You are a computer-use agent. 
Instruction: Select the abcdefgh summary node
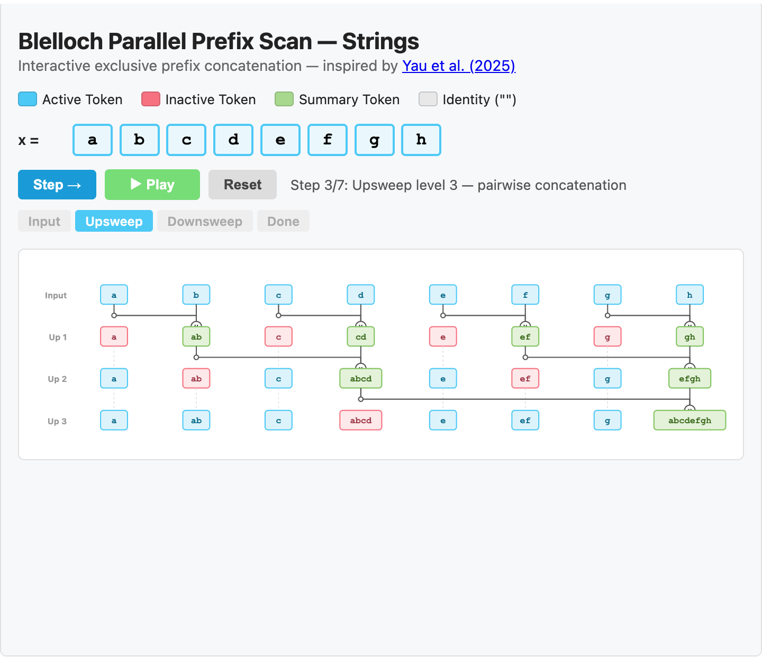690,420
